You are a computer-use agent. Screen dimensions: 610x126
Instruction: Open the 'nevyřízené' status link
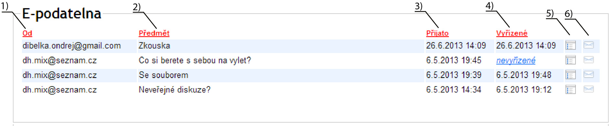coord(516,60)
